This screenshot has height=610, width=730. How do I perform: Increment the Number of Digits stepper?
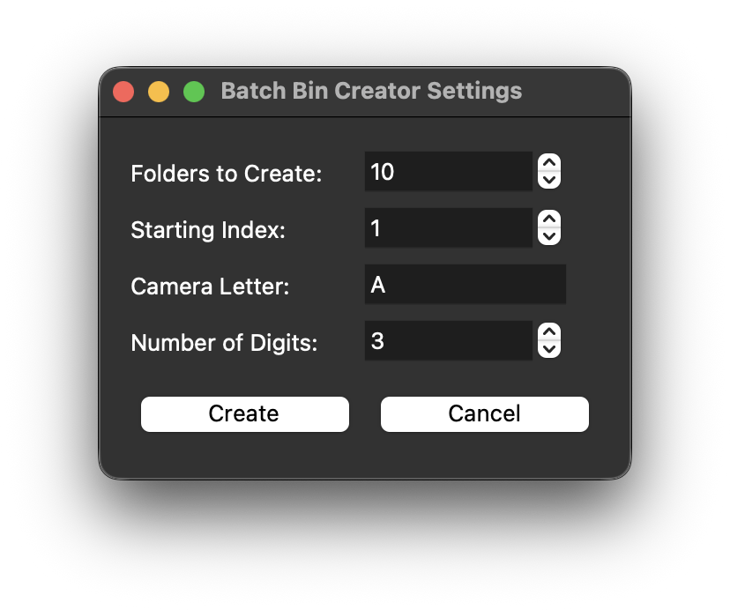(x=549, y=332)
